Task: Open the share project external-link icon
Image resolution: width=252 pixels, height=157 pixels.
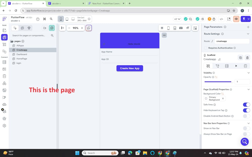Action: 229,19
